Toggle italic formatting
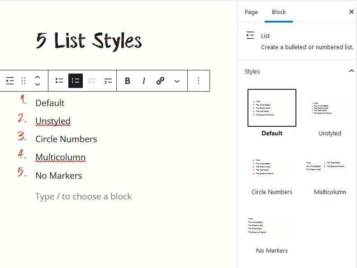This screenshot has width=357, height=268. point(144,81)
